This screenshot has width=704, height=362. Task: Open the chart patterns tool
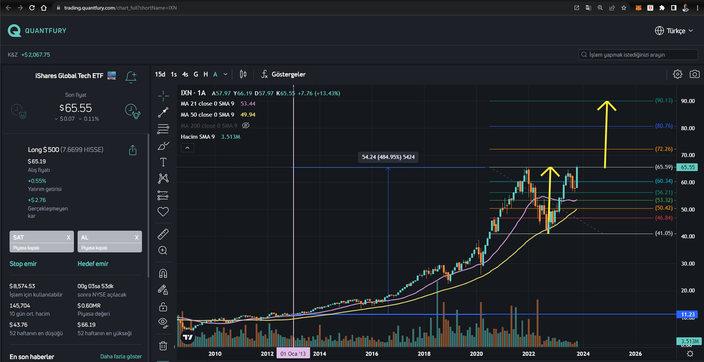coord(163,178)
